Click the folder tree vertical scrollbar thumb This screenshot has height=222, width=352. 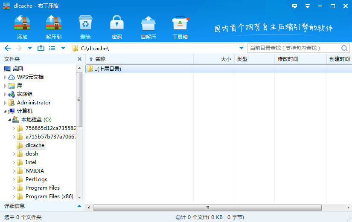pyautogui.click(x=79, y=99)
